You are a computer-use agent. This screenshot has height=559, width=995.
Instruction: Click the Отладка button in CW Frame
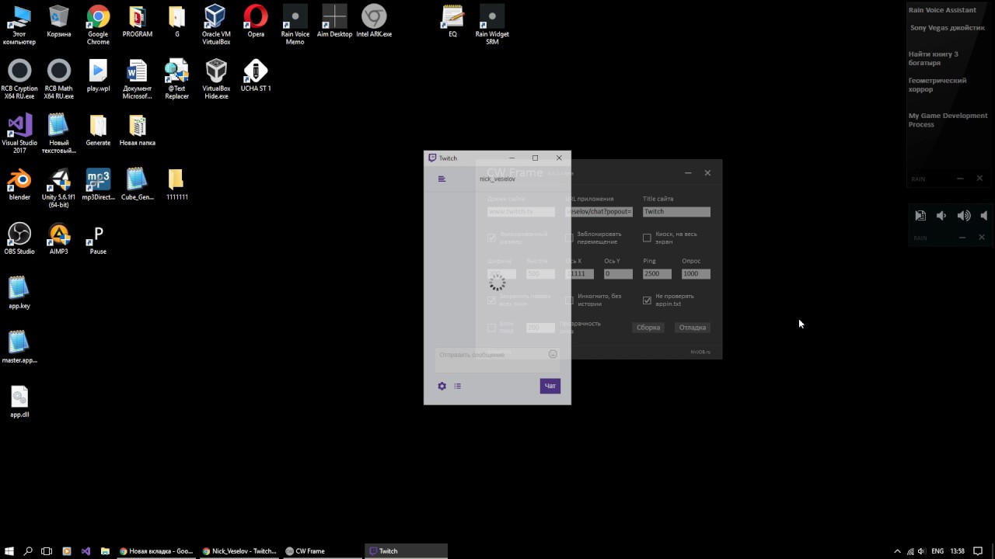[x=693, y=327]
